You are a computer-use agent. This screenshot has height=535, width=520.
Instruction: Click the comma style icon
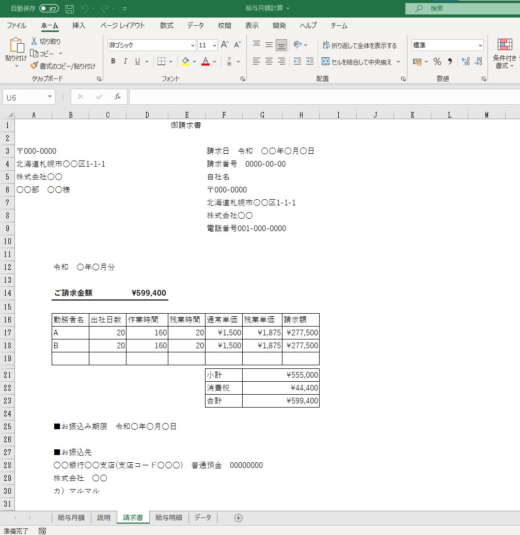(450, 61)
